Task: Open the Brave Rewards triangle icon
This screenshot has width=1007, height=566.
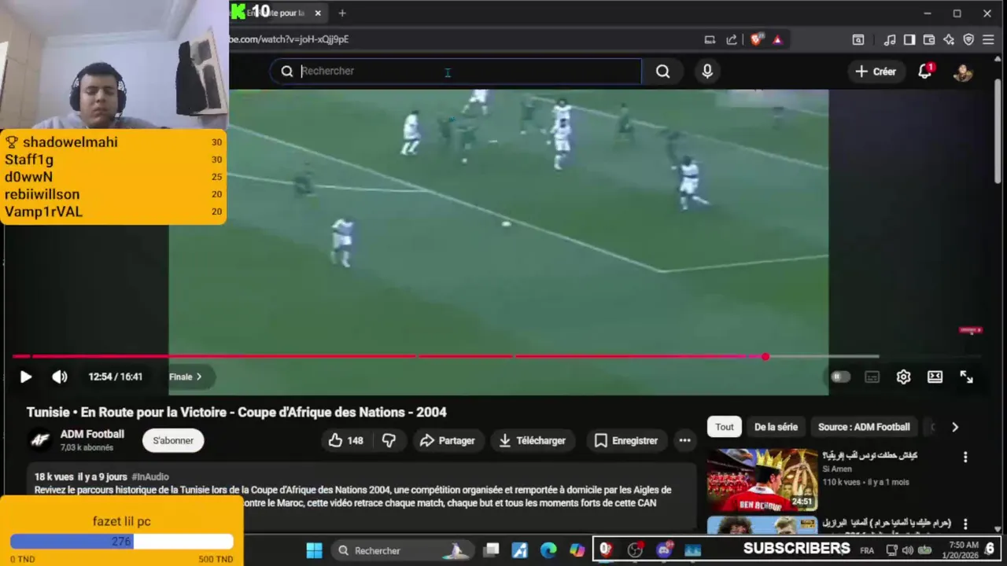Action: coord(777,40)
